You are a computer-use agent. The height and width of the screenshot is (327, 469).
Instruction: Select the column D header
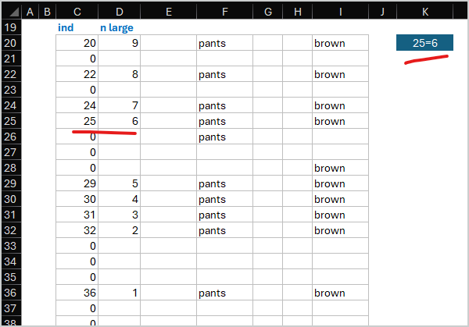tap(120, 12)
